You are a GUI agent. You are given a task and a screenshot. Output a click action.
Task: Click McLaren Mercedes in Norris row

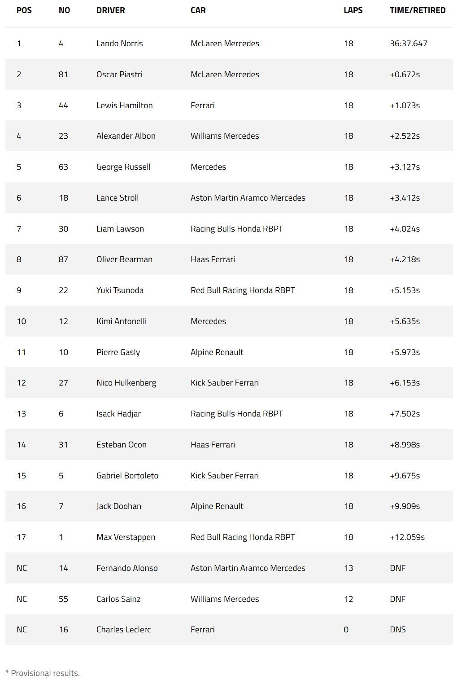(225, 44)
